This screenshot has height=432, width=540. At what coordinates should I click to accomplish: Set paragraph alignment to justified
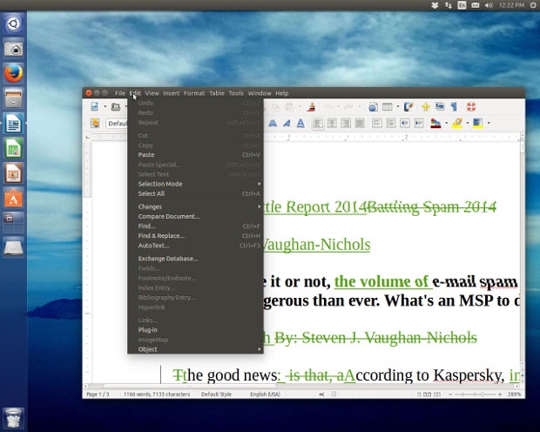click(x=360, y=123)
